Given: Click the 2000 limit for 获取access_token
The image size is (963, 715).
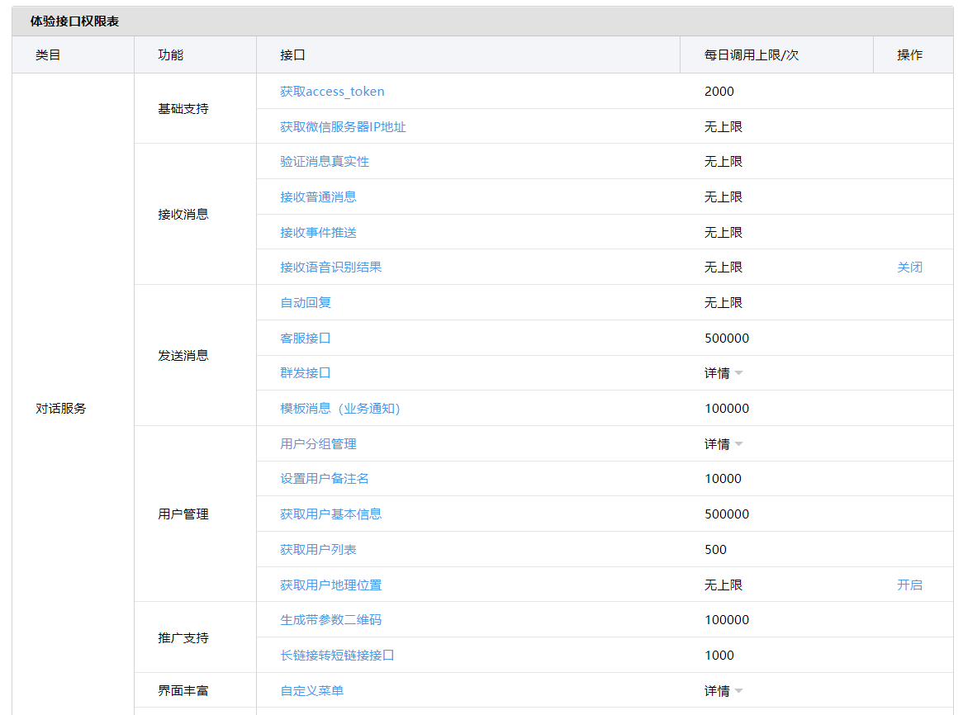Looking at the screenshot, I should [719, 92].
